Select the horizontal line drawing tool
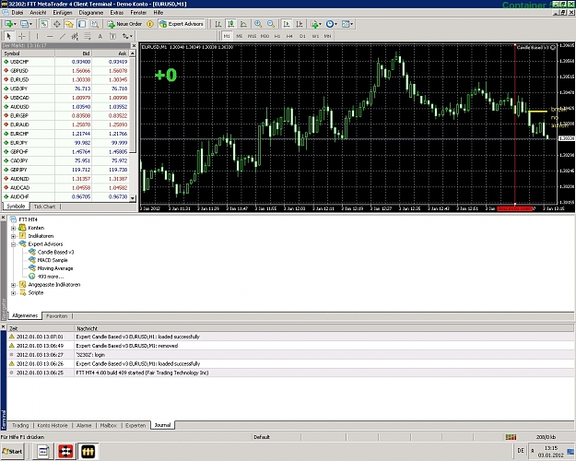The width and height of the screenshot is (576, 461). [x=50, y=36]
